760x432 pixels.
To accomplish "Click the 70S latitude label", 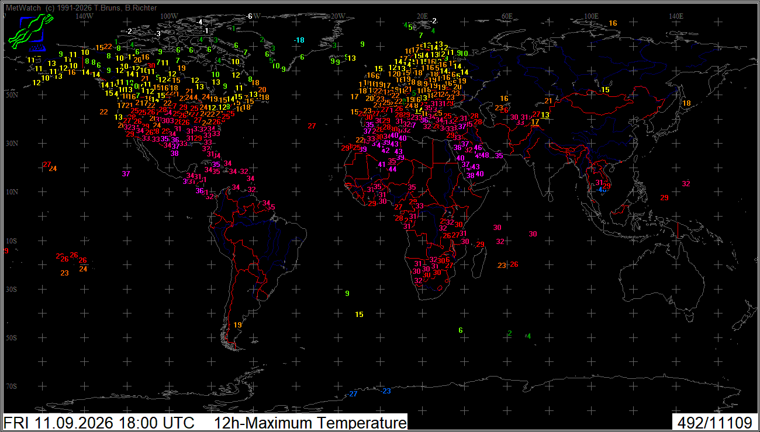I will 10,386.
